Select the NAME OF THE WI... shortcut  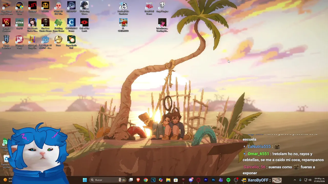(58, 8)
